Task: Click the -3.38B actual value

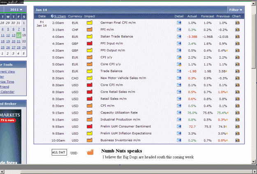Action: (192, 37)
